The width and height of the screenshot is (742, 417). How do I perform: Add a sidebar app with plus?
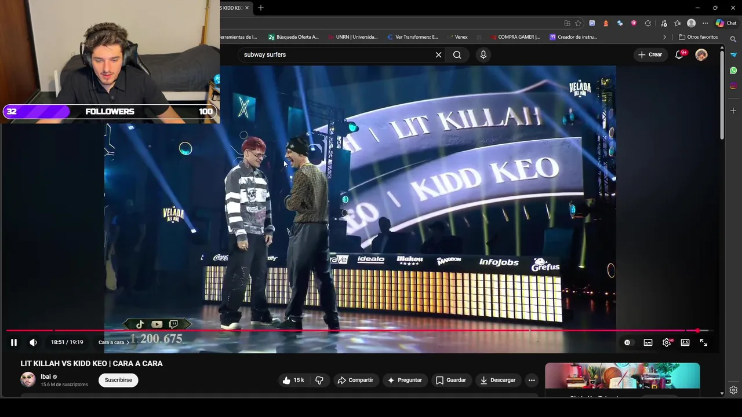click(x=733, y=110)
